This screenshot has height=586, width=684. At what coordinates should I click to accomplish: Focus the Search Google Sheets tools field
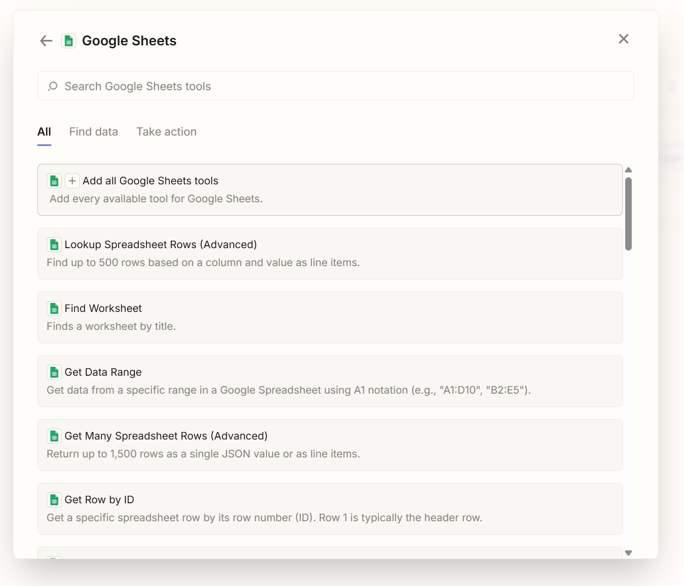pos(344,86)
